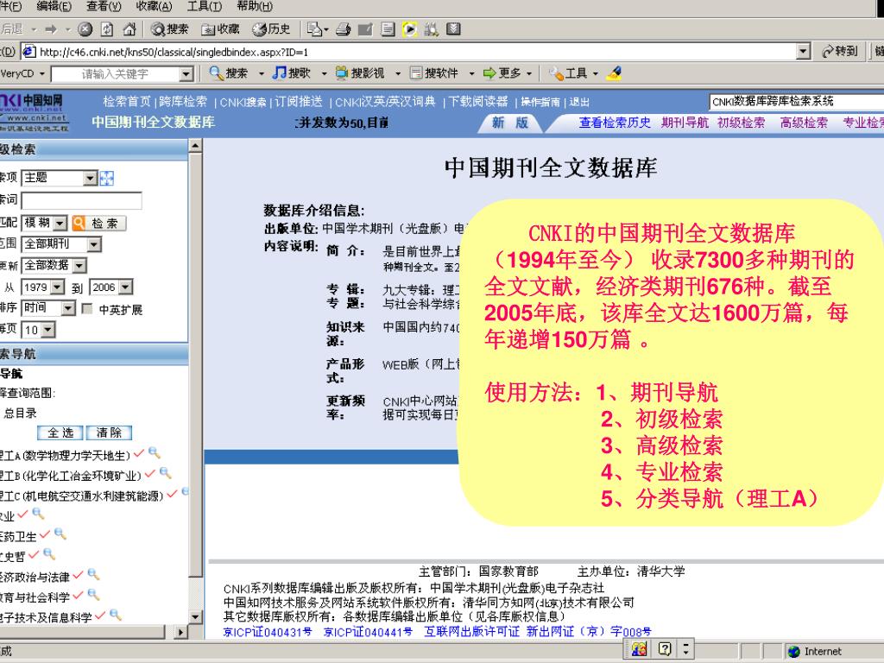Click the 搜歌 music note button
The image size is (884, 663).
(x=292, y=73)
